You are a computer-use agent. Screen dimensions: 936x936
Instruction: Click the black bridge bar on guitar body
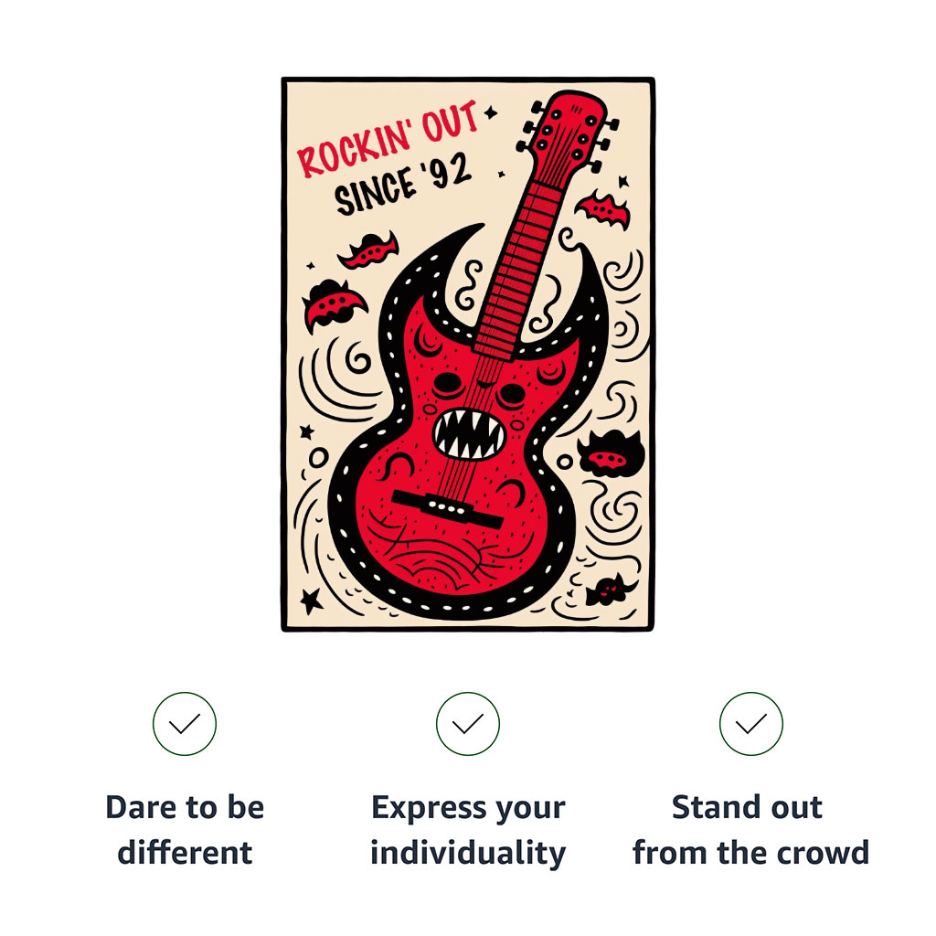pos(448,506)
